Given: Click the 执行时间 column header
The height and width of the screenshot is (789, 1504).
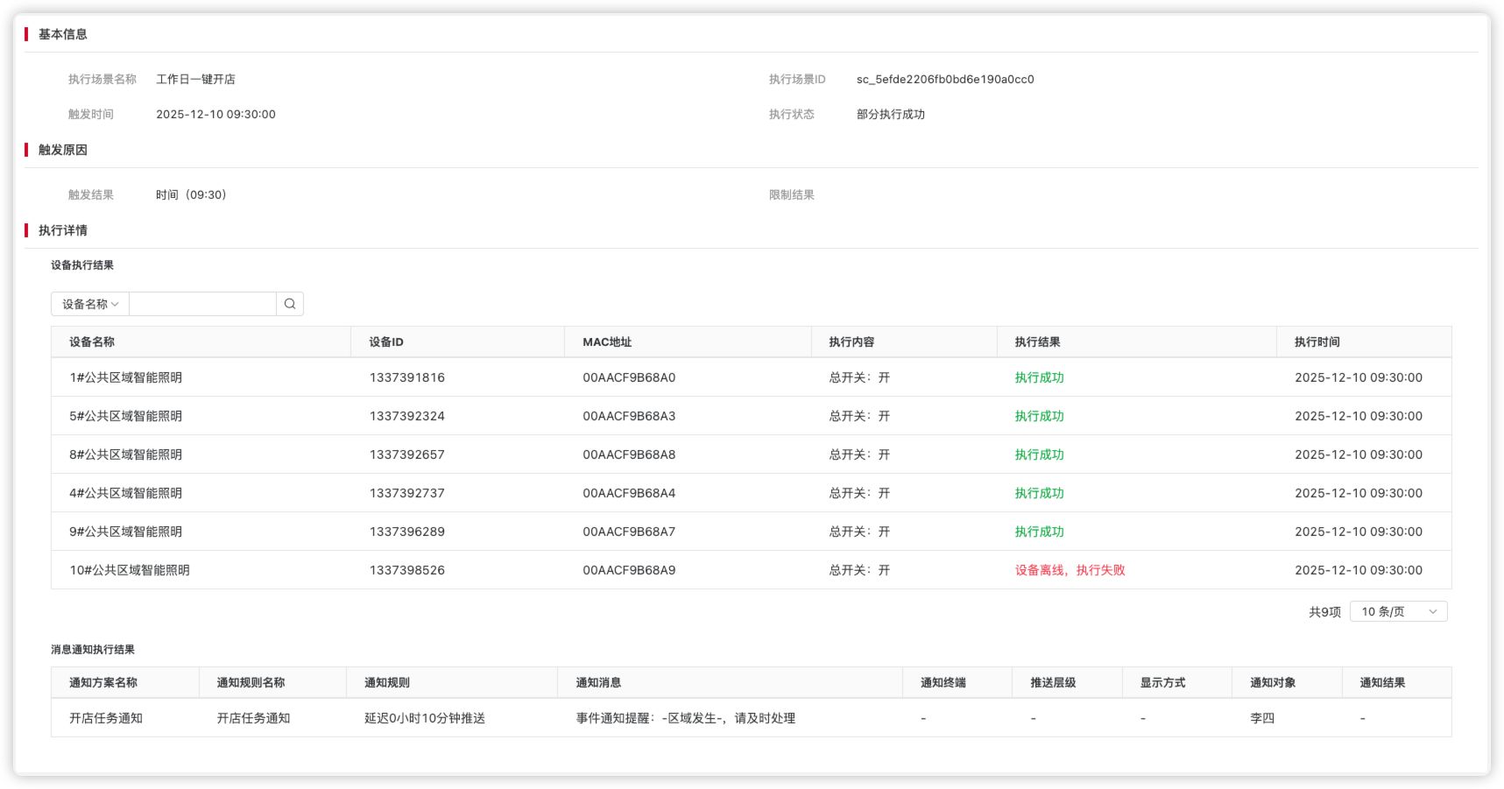Looking at the screenshot, I should (1317, 342).
